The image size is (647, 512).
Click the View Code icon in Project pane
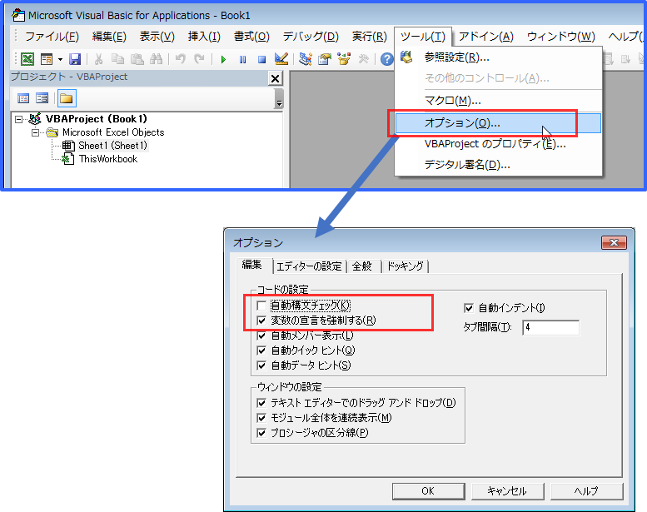[x=23, y=98]
